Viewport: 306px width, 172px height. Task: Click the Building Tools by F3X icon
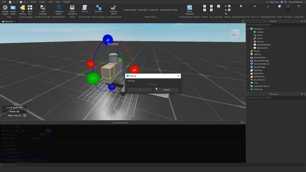tap(241, 6)
